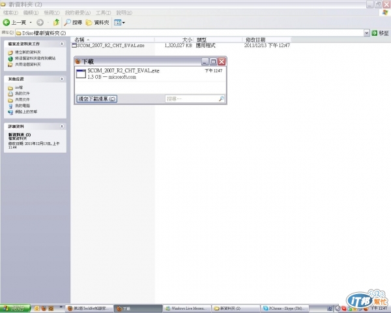391x313 pixels.
Task: Open the 檢視(V) menu
Action: click(51, 12)
